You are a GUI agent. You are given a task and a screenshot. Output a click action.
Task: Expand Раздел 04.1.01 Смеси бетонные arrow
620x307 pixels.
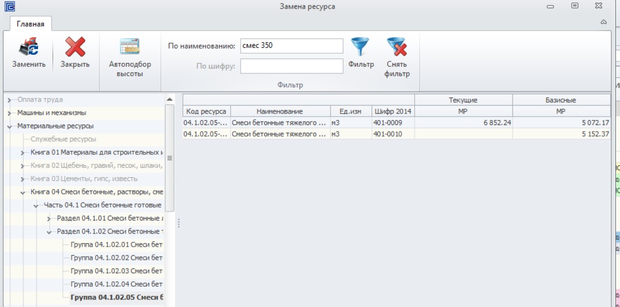click(49, 219)
